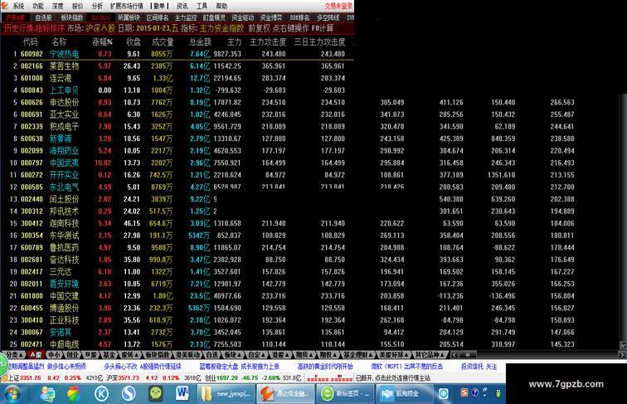
Task: Click the TDX application logo icon
Action: 4,6
